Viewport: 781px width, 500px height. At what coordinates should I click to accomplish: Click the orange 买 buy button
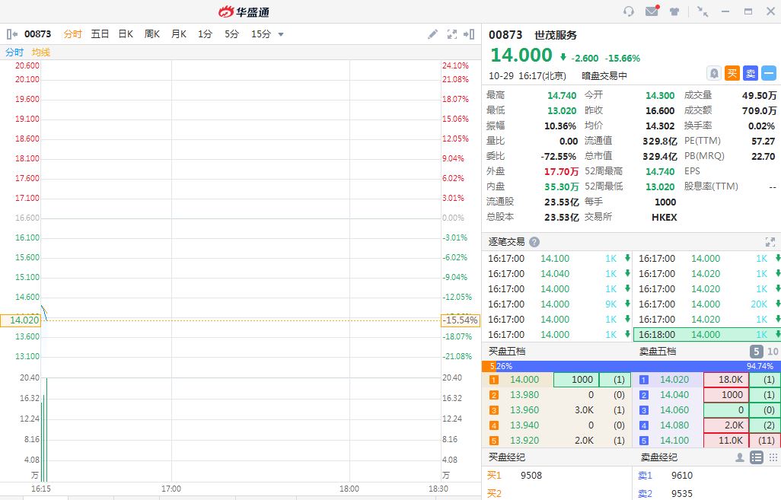[732, 73]
